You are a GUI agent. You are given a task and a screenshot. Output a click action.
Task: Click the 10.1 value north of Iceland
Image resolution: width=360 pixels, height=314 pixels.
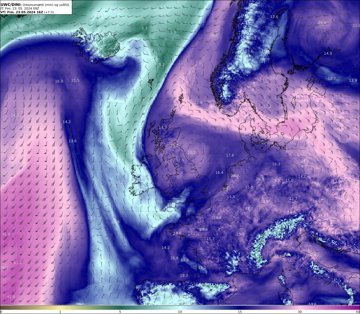tap(100, 15)
